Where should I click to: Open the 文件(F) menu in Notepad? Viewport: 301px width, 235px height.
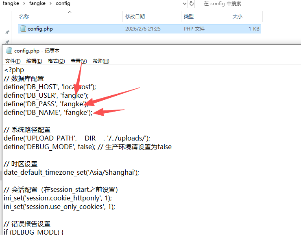(13, 61)
